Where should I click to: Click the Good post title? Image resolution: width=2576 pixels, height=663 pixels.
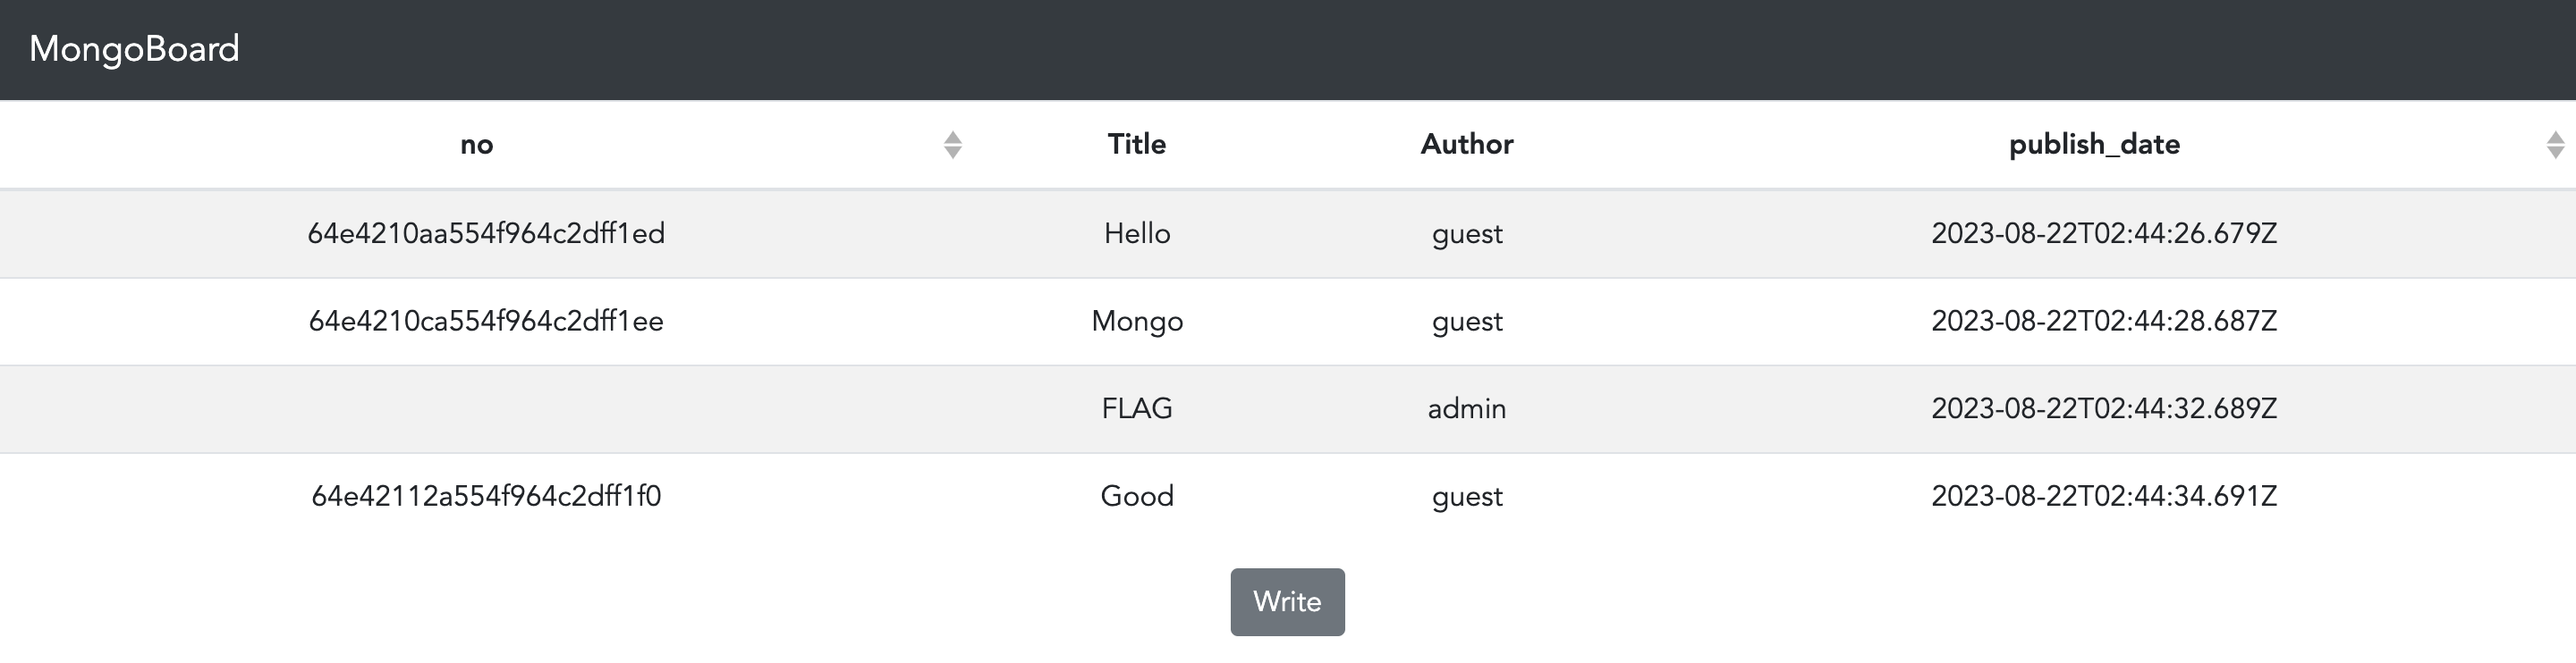coord(1137,496)
